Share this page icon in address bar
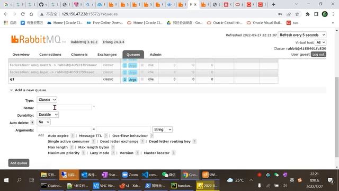 [289, 14]
